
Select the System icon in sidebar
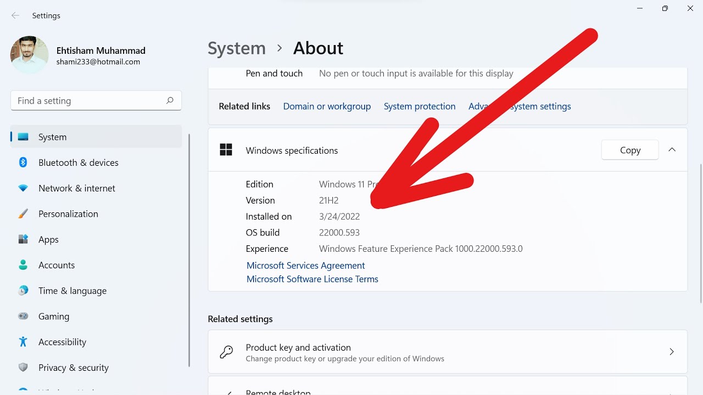(x=23, y=137)
